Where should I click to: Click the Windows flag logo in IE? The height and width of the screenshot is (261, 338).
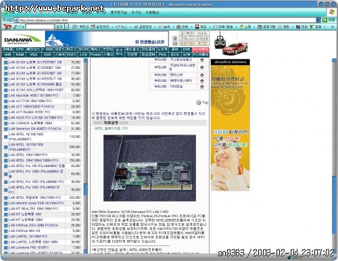point(332,12)
